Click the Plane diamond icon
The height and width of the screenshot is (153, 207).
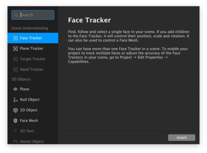point(15,89)
